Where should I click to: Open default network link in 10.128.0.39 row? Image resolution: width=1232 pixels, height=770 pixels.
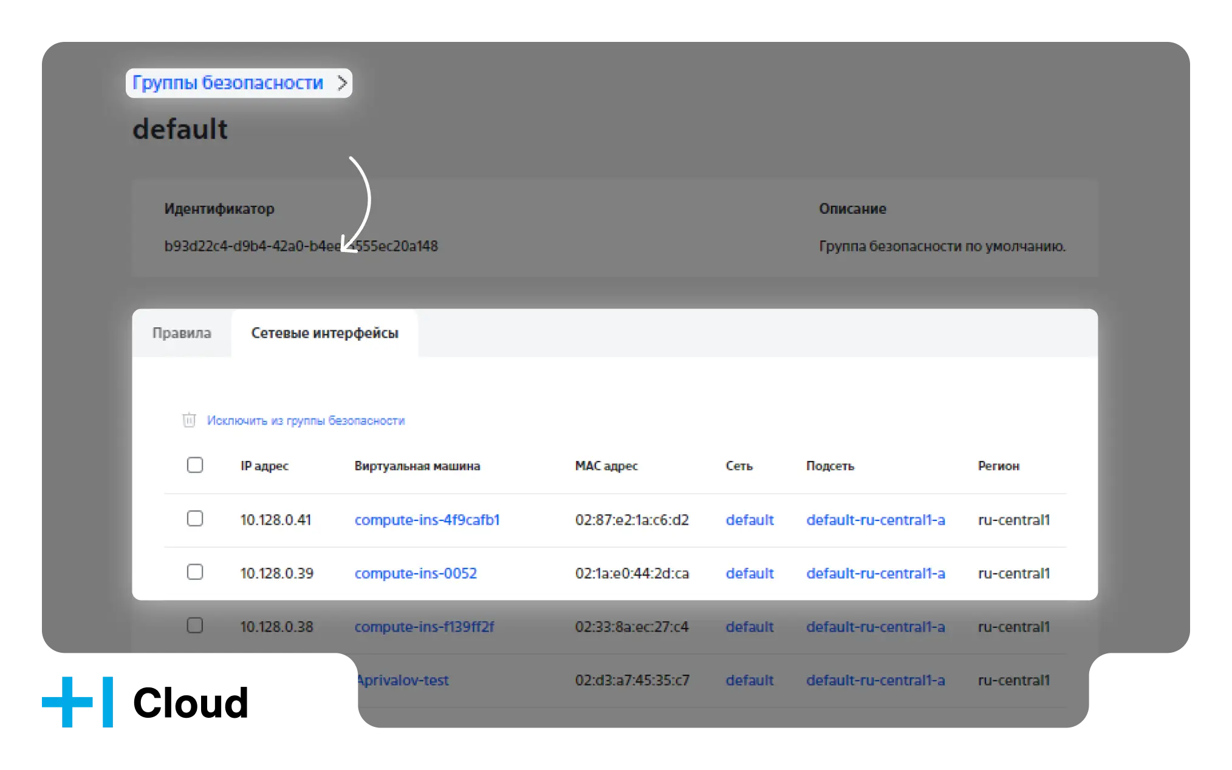[x=750, y=573]
